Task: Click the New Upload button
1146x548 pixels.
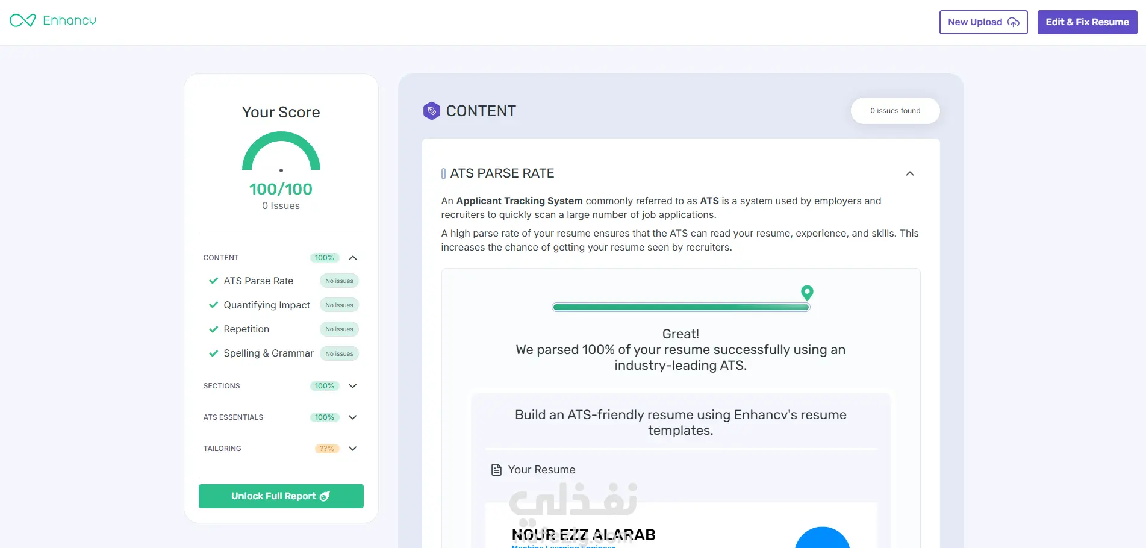Action: (983, 22)
